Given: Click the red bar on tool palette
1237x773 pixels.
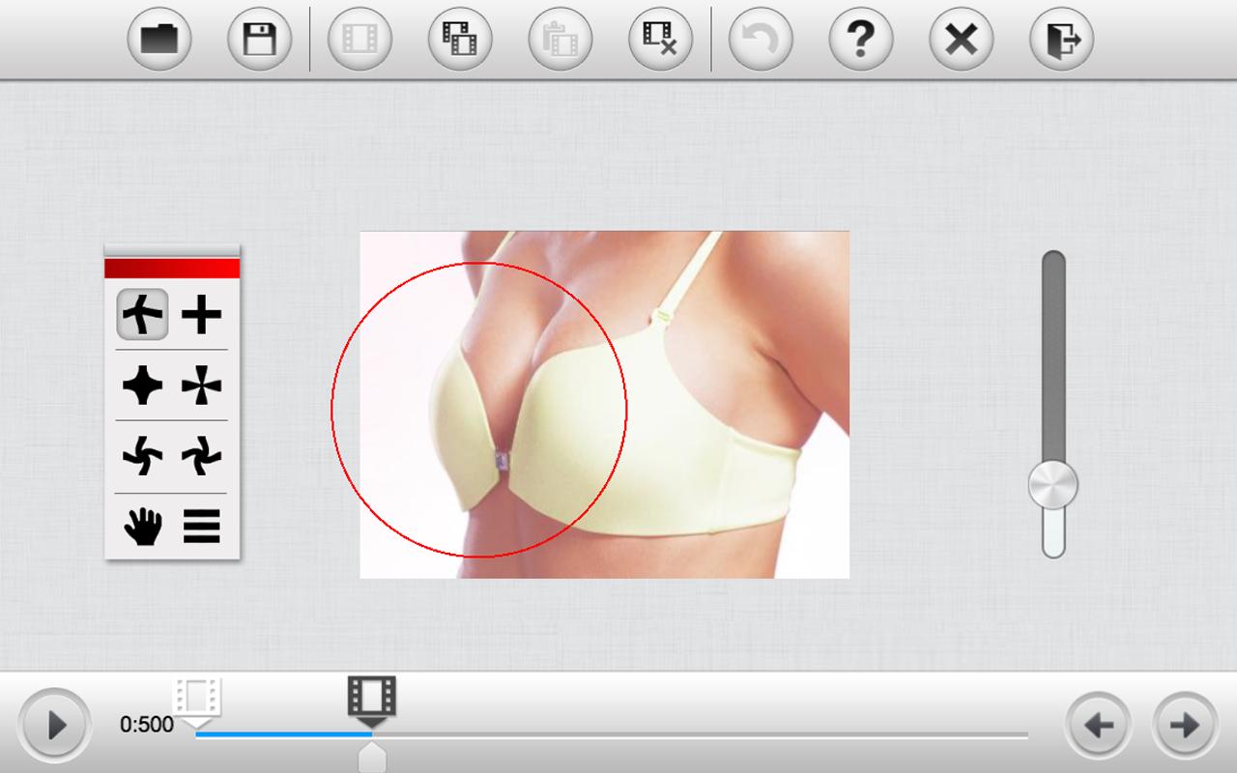Looking at the screenshot, I should pyautogui.click(x=172, y=269).
